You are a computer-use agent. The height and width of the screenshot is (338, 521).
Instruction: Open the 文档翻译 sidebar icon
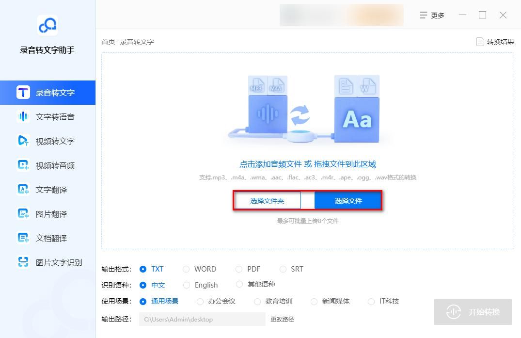coord(23,238)
